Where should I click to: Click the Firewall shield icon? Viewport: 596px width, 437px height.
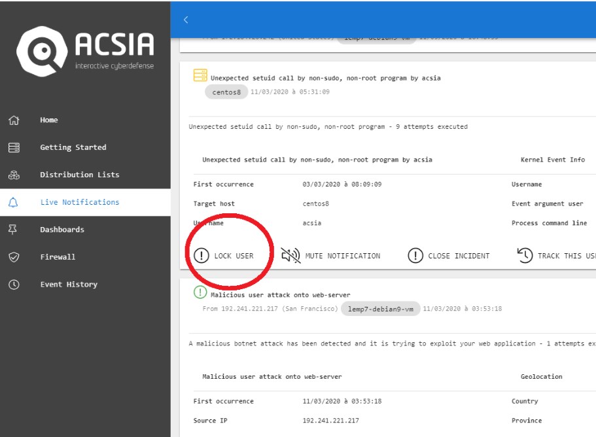tap(14, 257)
